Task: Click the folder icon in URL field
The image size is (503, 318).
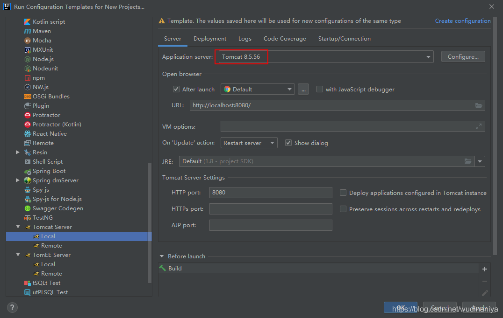Action: click(478, 105)
